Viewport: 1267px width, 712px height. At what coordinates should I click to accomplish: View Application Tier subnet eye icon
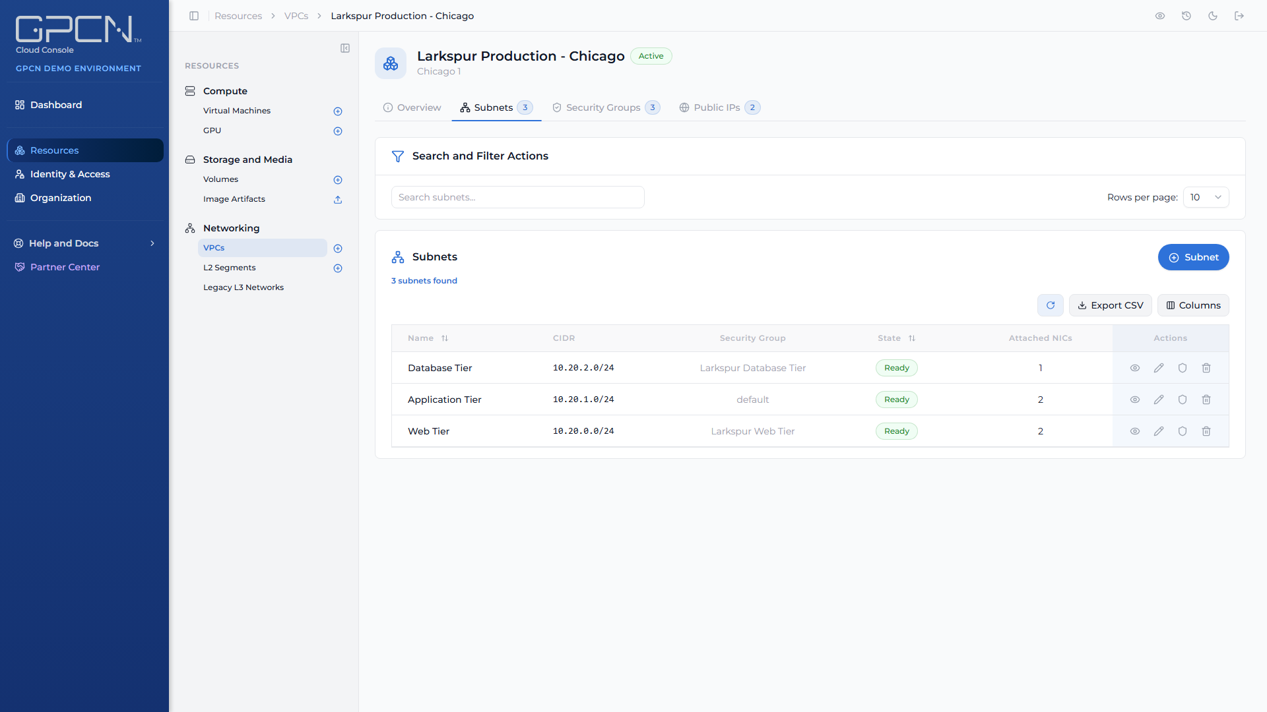1135,400
